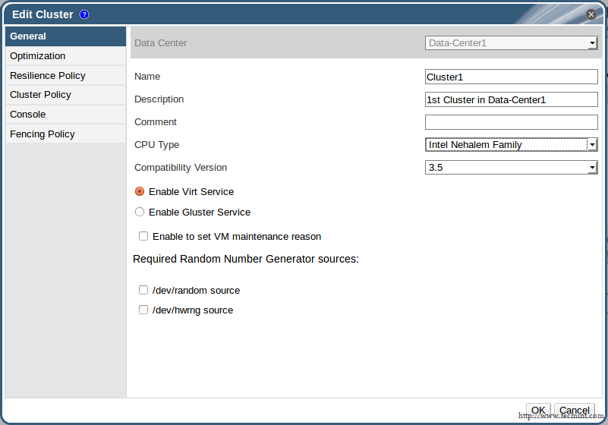Enable the VM maintenance reason checkbox
The height and width of the screenshot is (425, 608).
point(143,237)
